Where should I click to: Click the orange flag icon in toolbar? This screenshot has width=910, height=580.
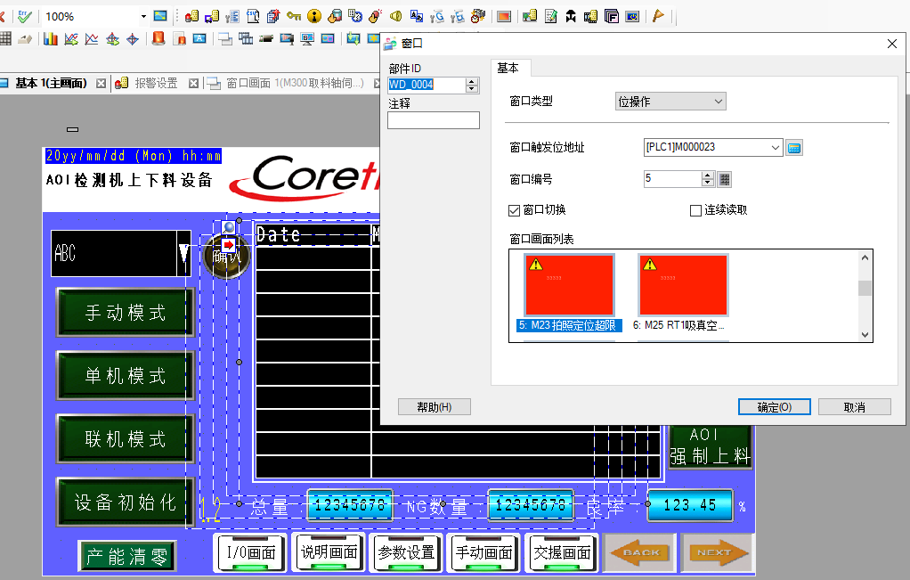(x=658, y=16)
